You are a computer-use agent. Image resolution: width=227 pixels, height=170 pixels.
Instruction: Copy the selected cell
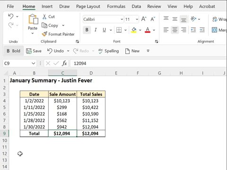(50, 25)
